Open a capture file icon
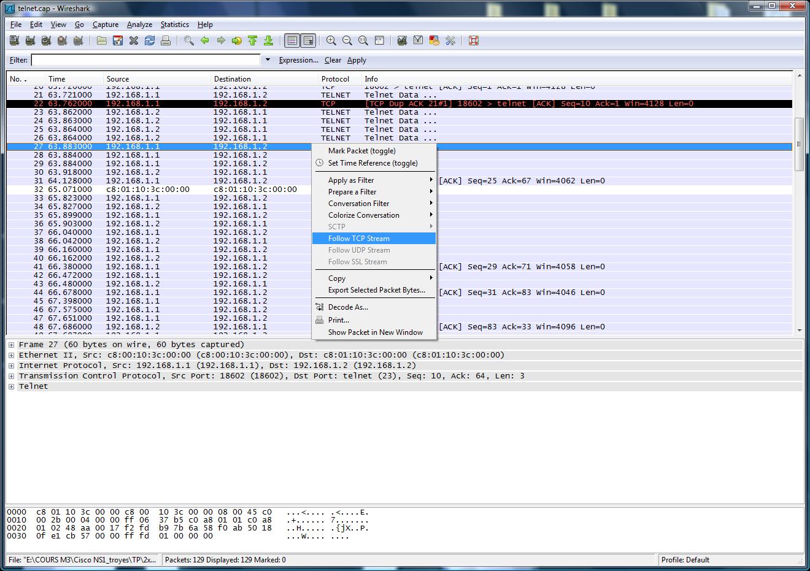Screen dimensions: 810x571 click(x=102, y=40)
